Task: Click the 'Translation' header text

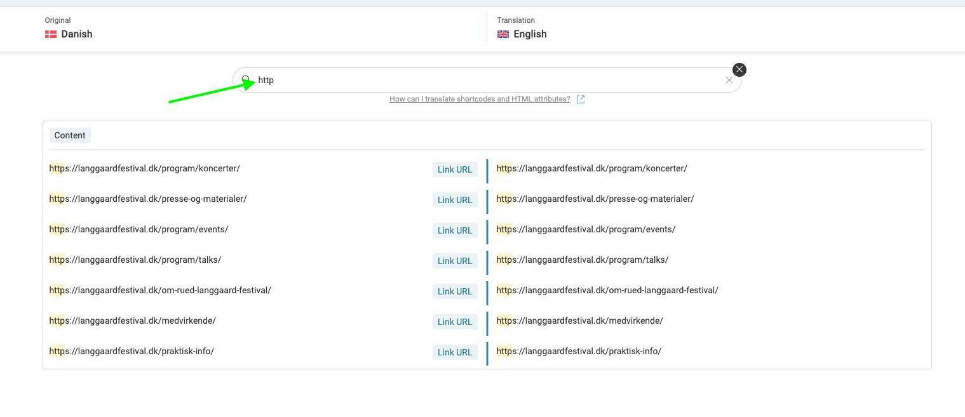Action: click(x=516, y=20)
